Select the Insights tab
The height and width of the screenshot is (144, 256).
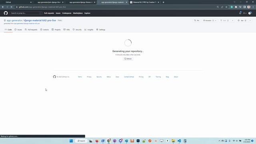(x=89, y=30)
